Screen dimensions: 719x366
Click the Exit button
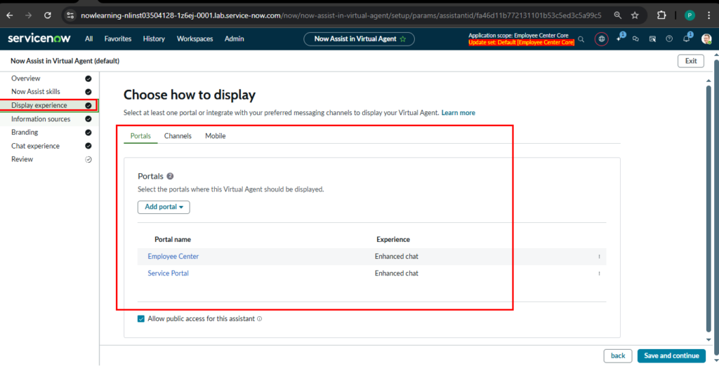(x=690, y=61)
